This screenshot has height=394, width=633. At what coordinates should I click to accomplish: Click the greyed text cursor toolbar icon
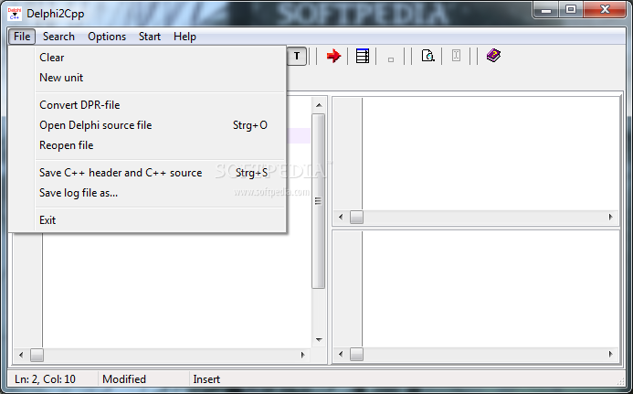click(x=456, y=56)
